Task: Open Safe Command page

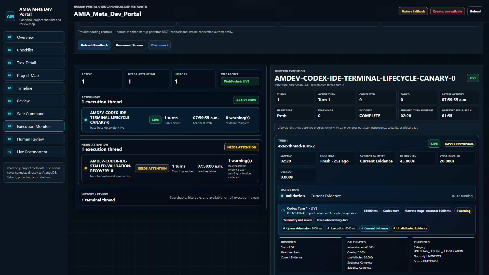Action: click(x=34, y=114)
